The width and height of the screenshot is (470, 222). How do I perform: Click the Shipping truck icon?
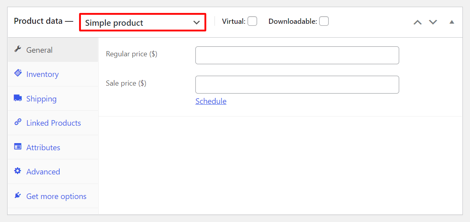click(x=18, y=98)
